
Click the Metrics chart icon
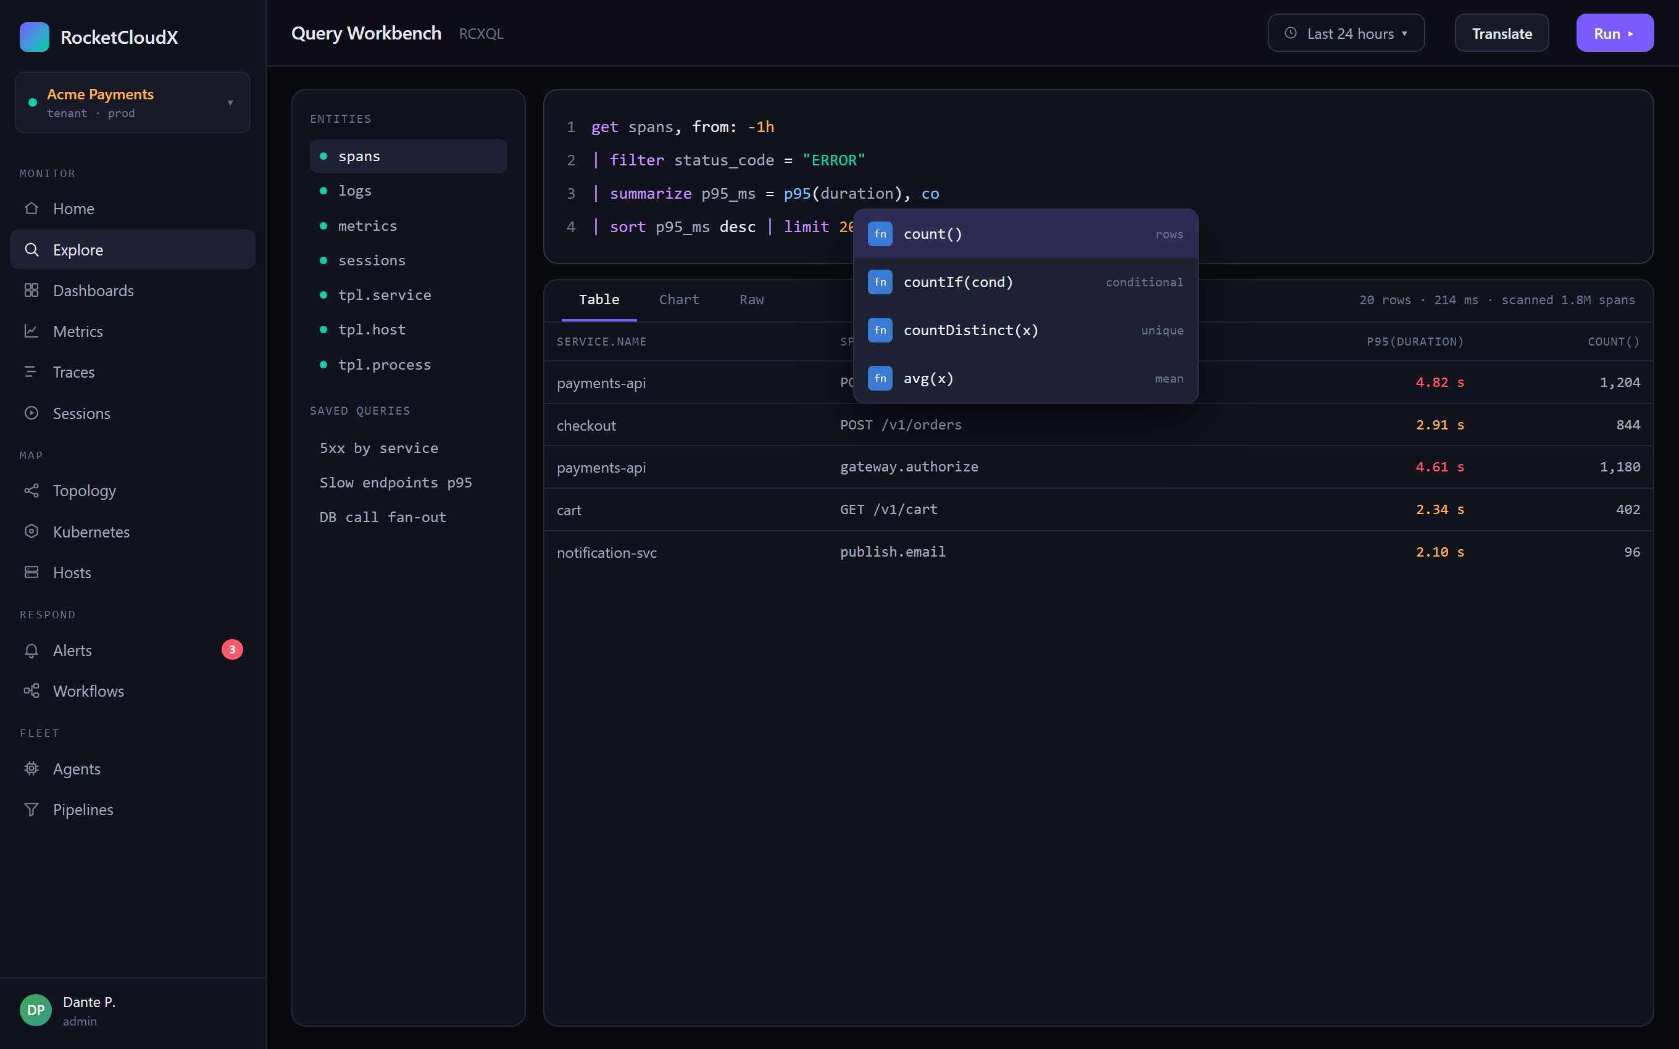31,331
